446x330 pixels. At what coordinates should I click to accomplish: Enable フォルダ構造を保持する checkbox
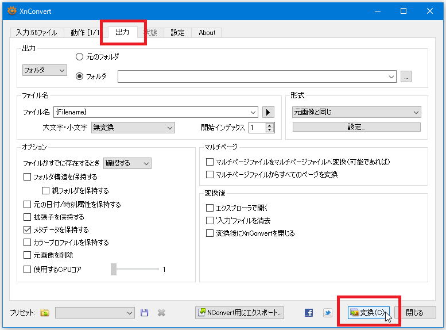click(x=28, y=177)
